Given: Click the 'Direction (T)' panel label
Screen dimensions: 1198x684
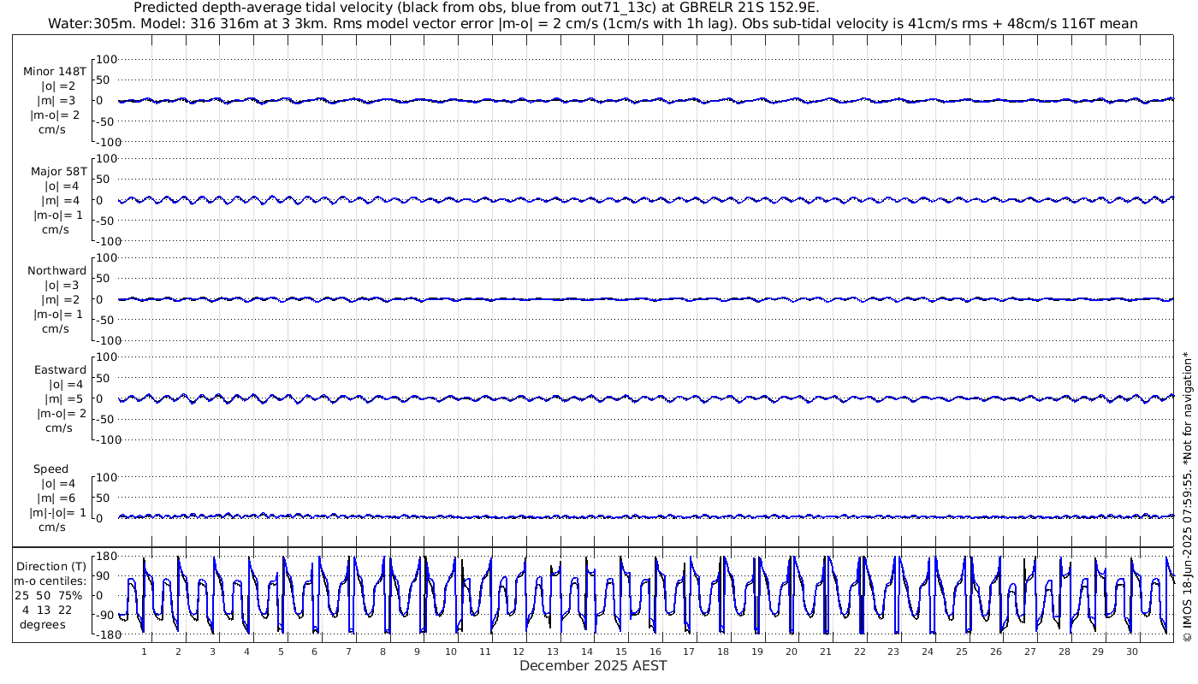Looking at the screenshot, I should coord(52,566).
